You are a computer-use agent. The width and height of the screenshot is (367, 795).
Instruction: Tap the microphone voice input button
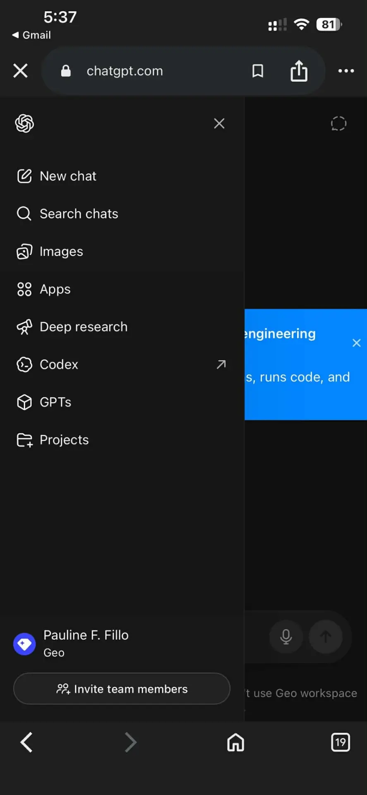pyautogui.click(x=286, y=637)
